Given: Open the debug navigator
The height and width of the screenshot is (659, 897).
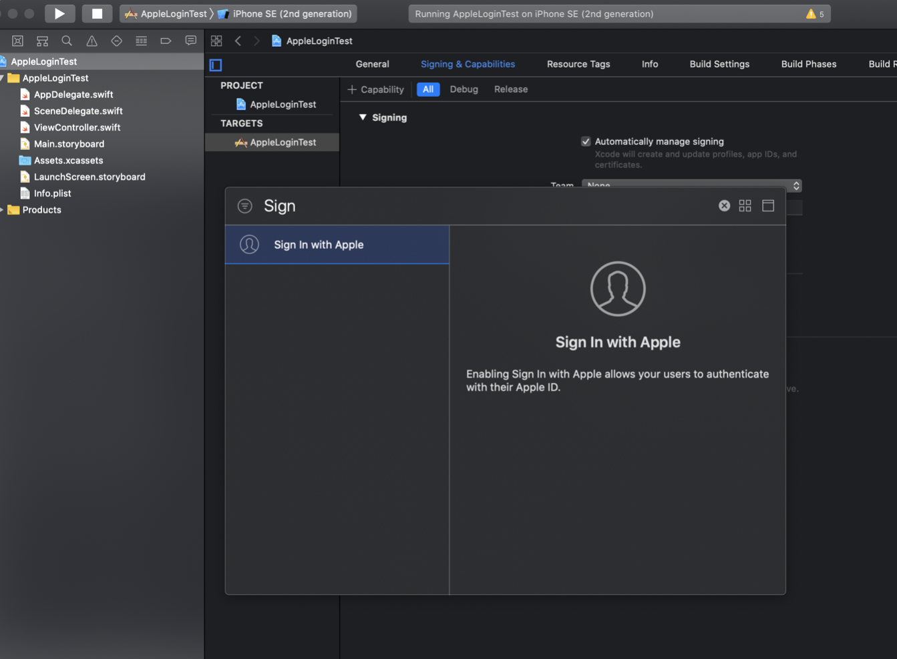Looking at the screenshot, I should (x=141, y=41).
